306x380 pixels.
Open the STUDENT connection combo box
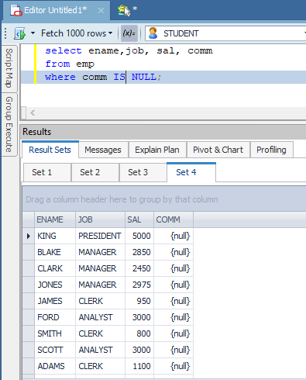225,33
